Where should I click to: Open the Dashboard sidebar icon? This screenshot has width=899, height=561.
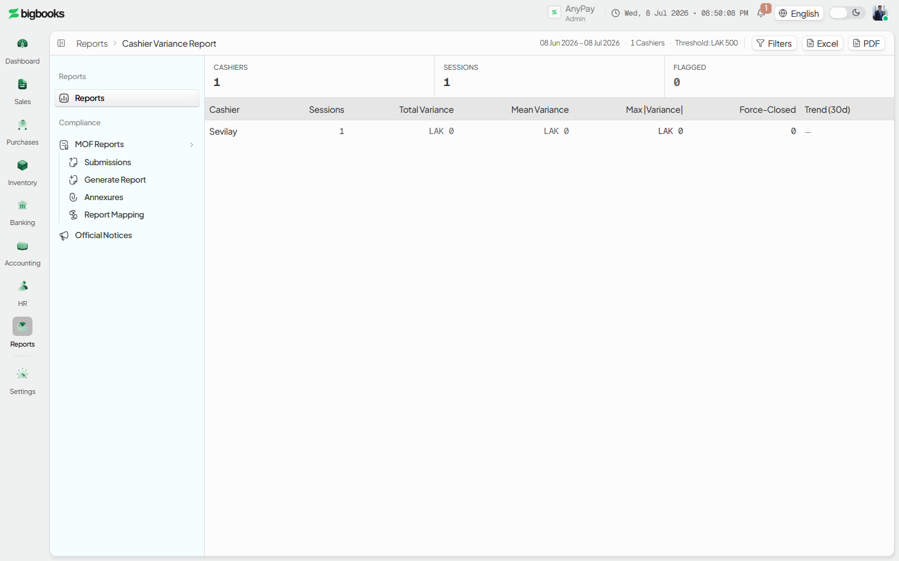22,44
